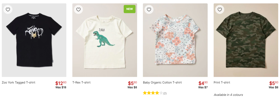Add T-Rex T-shirt to wishlist heart

pos(78,10)
